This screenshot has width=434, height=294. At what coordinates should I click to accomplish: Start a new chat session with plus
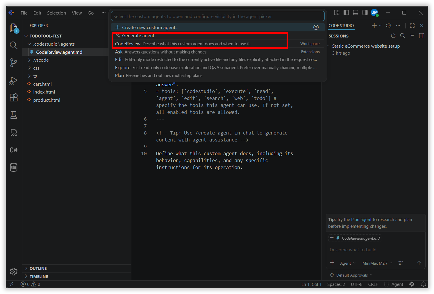point(374,26)
